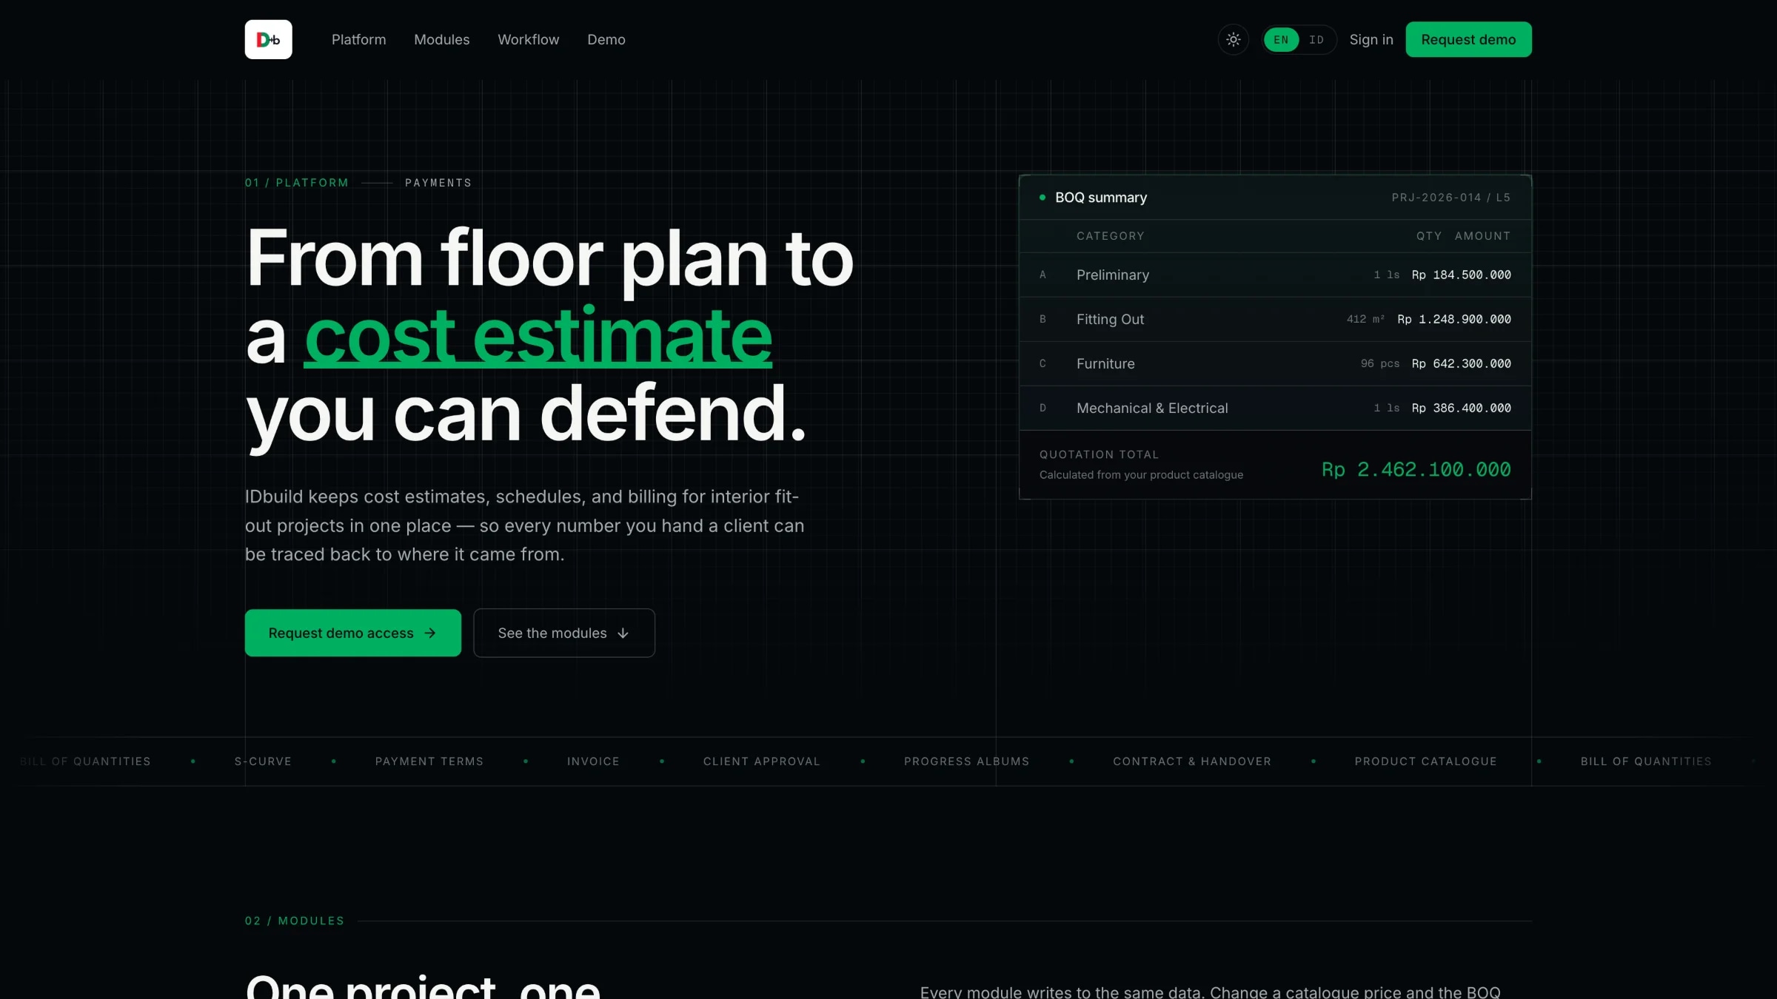Click the PRJ-2026-014 / L5 project code

(1450, 198)
